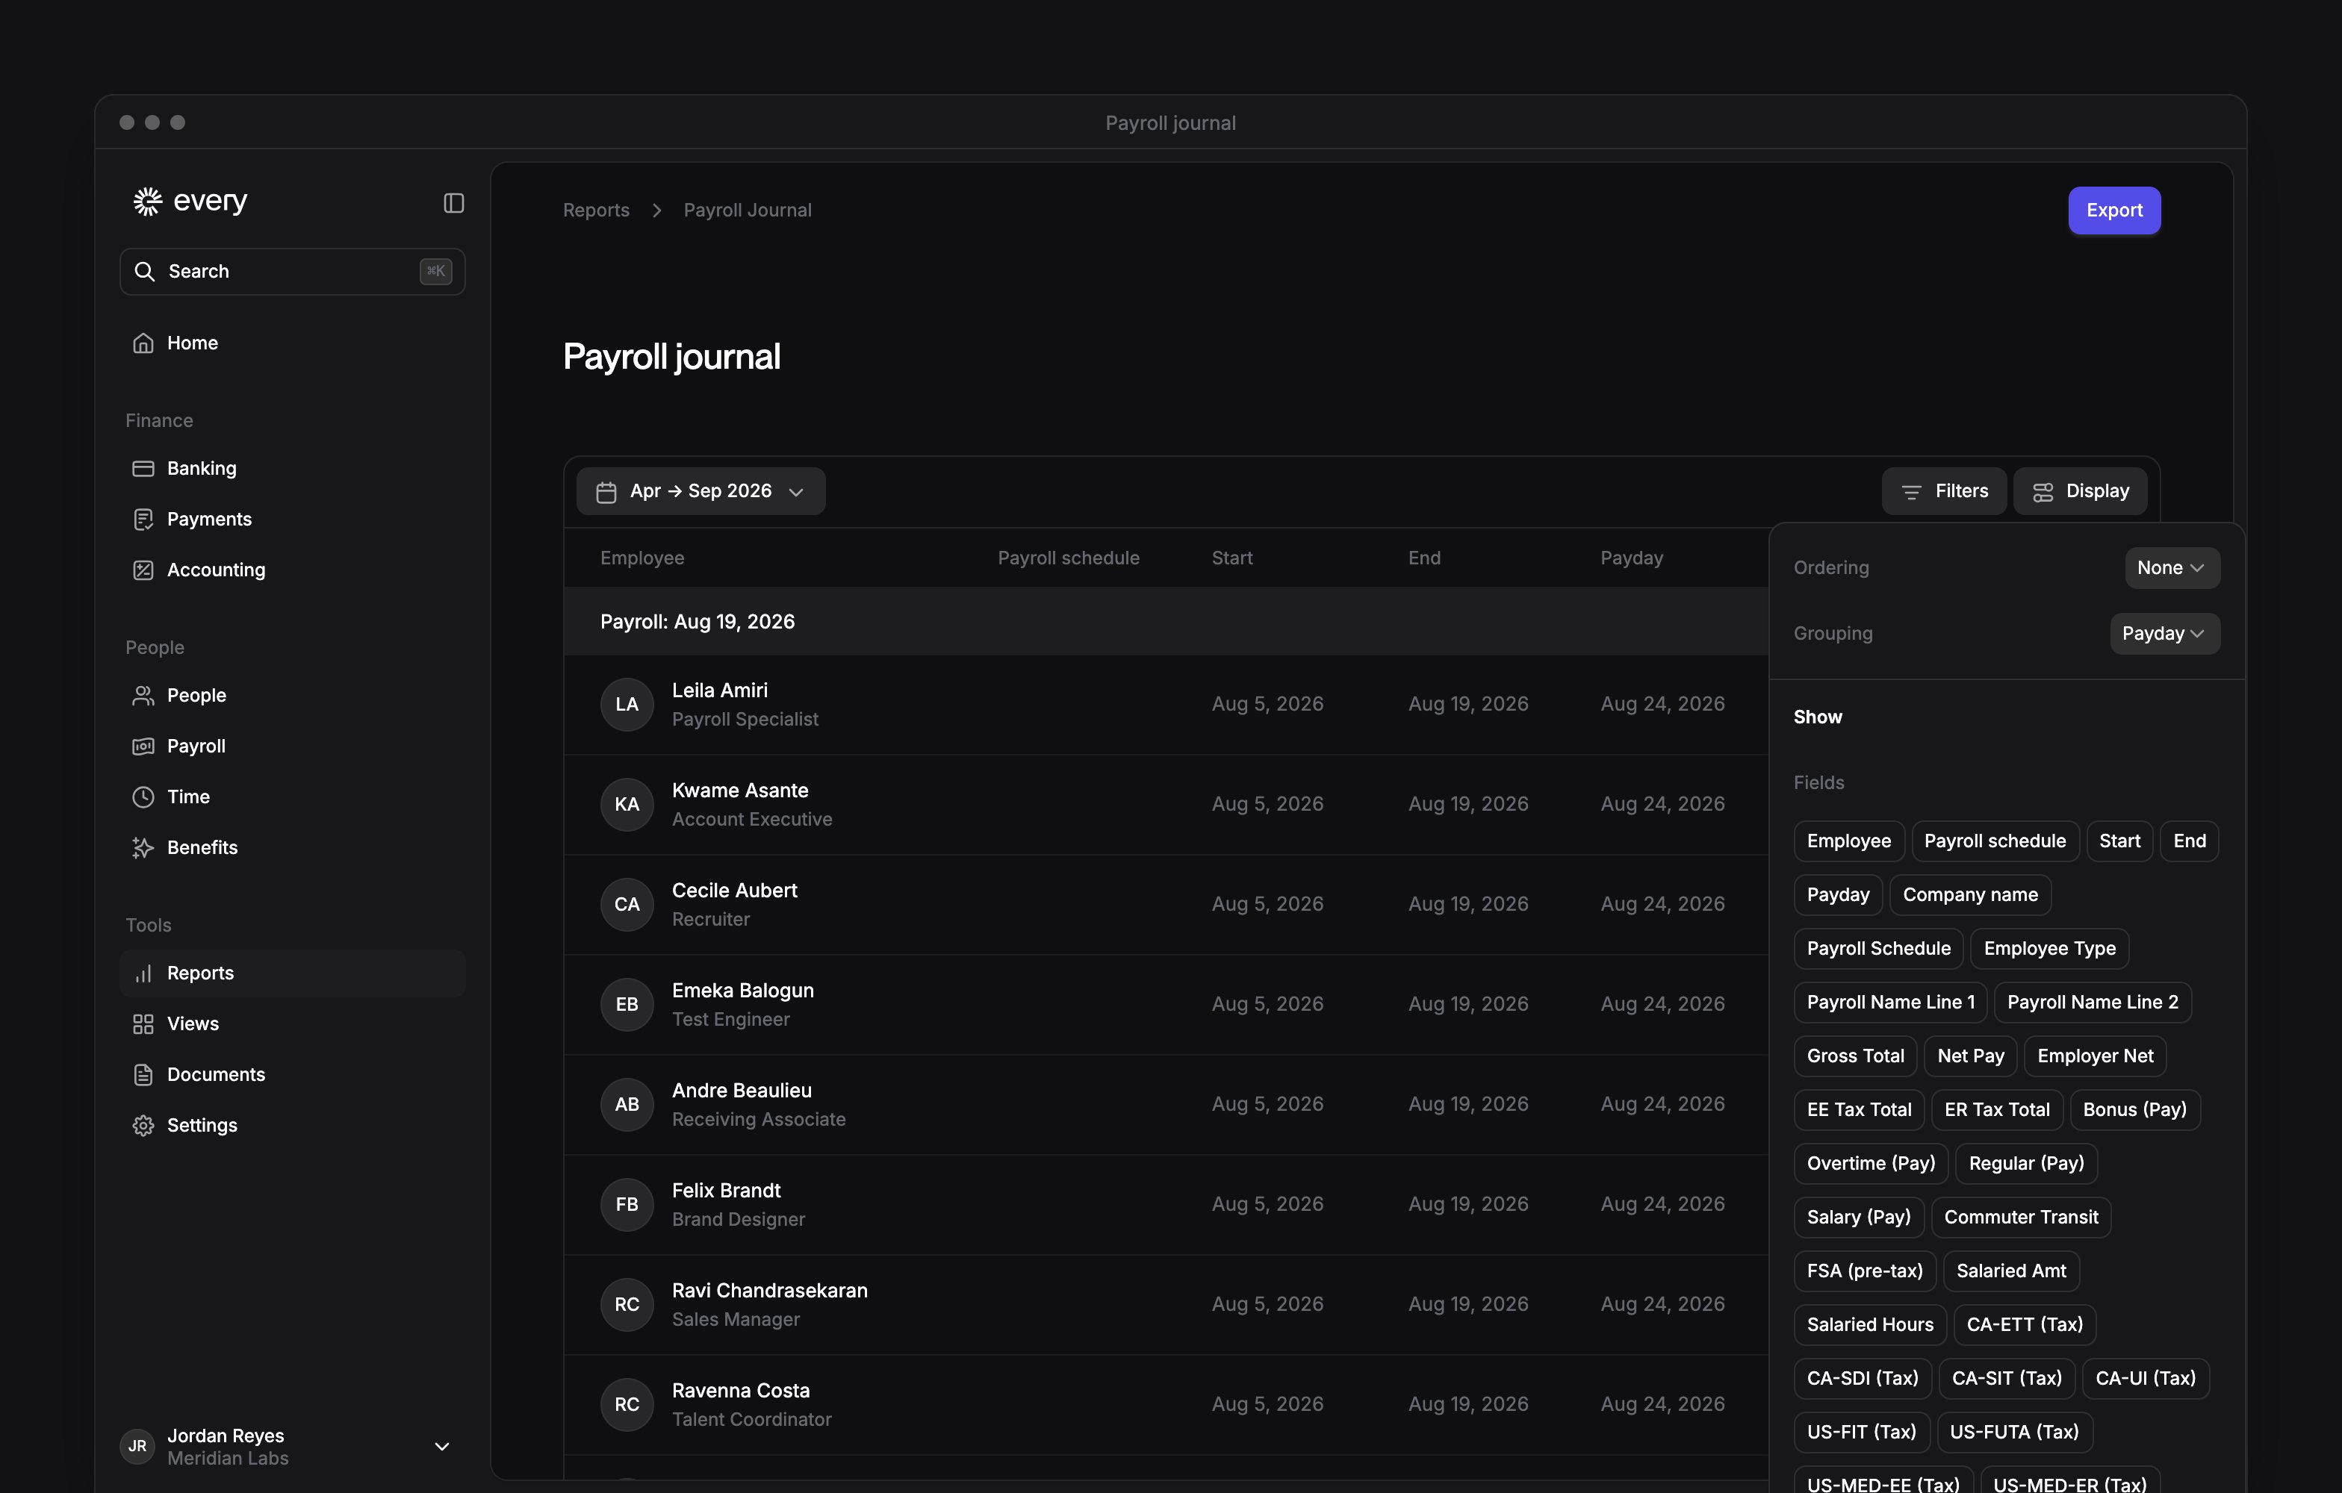
Task: Click the Employee column header
Action: [642, 558]
